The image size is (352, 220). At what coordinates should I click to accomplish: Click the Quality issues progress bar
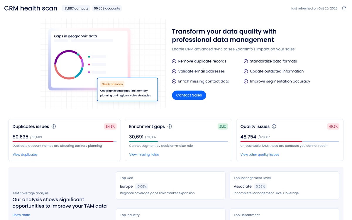(290, 142)
